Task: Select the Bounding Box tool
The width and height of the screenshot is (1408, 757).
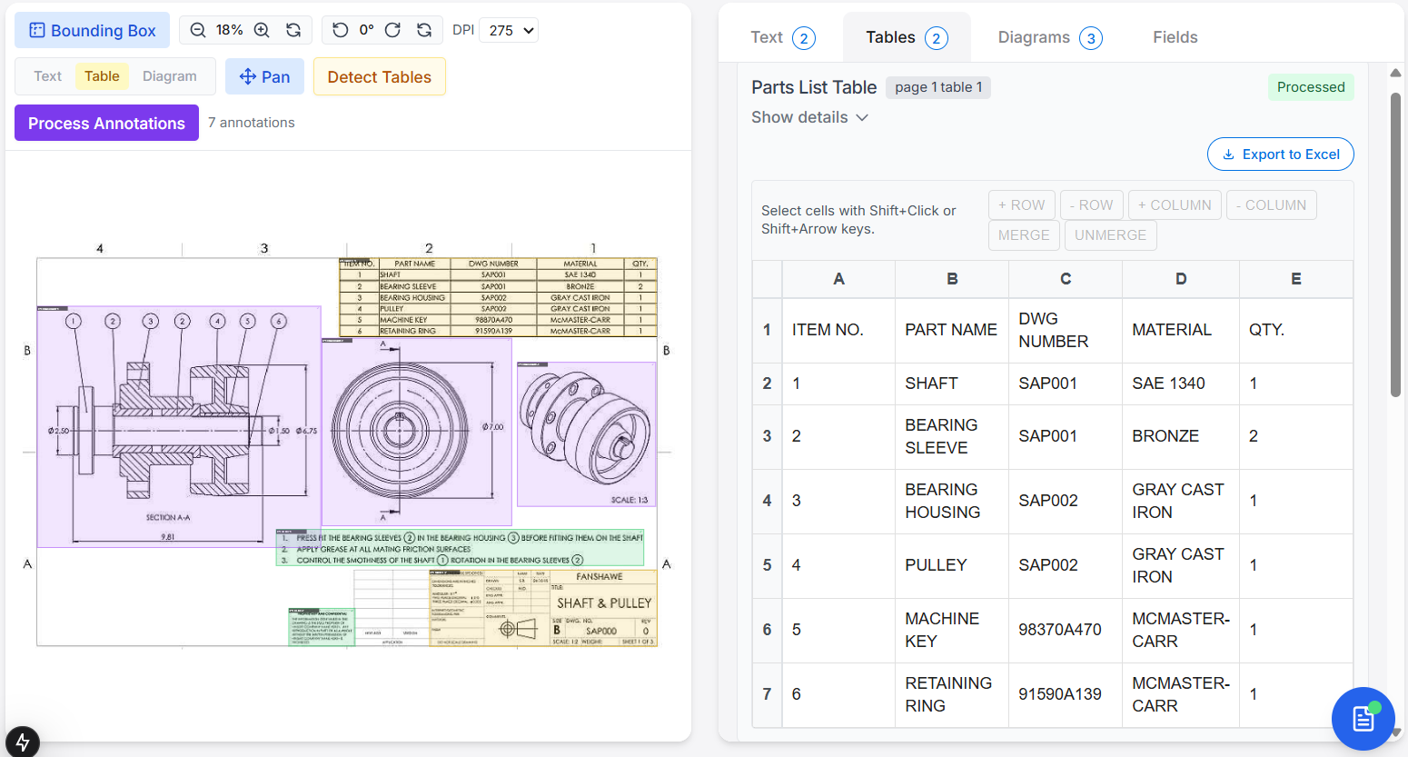Action: [x=92, y=30]
